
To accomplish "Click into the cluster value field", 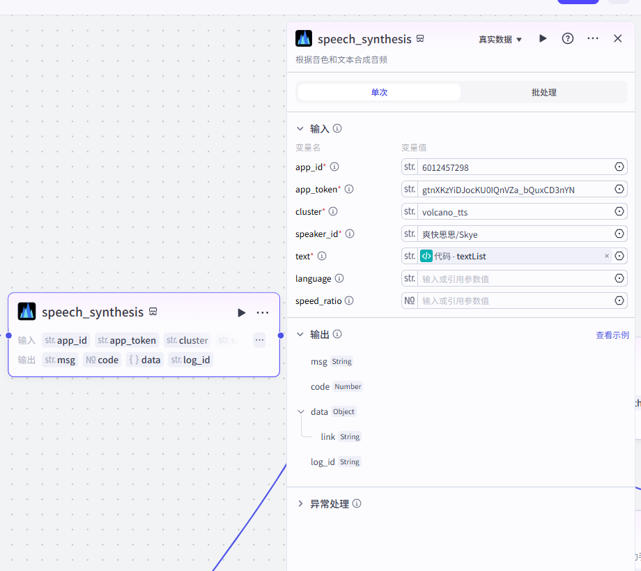I will (x=512, y=211).
